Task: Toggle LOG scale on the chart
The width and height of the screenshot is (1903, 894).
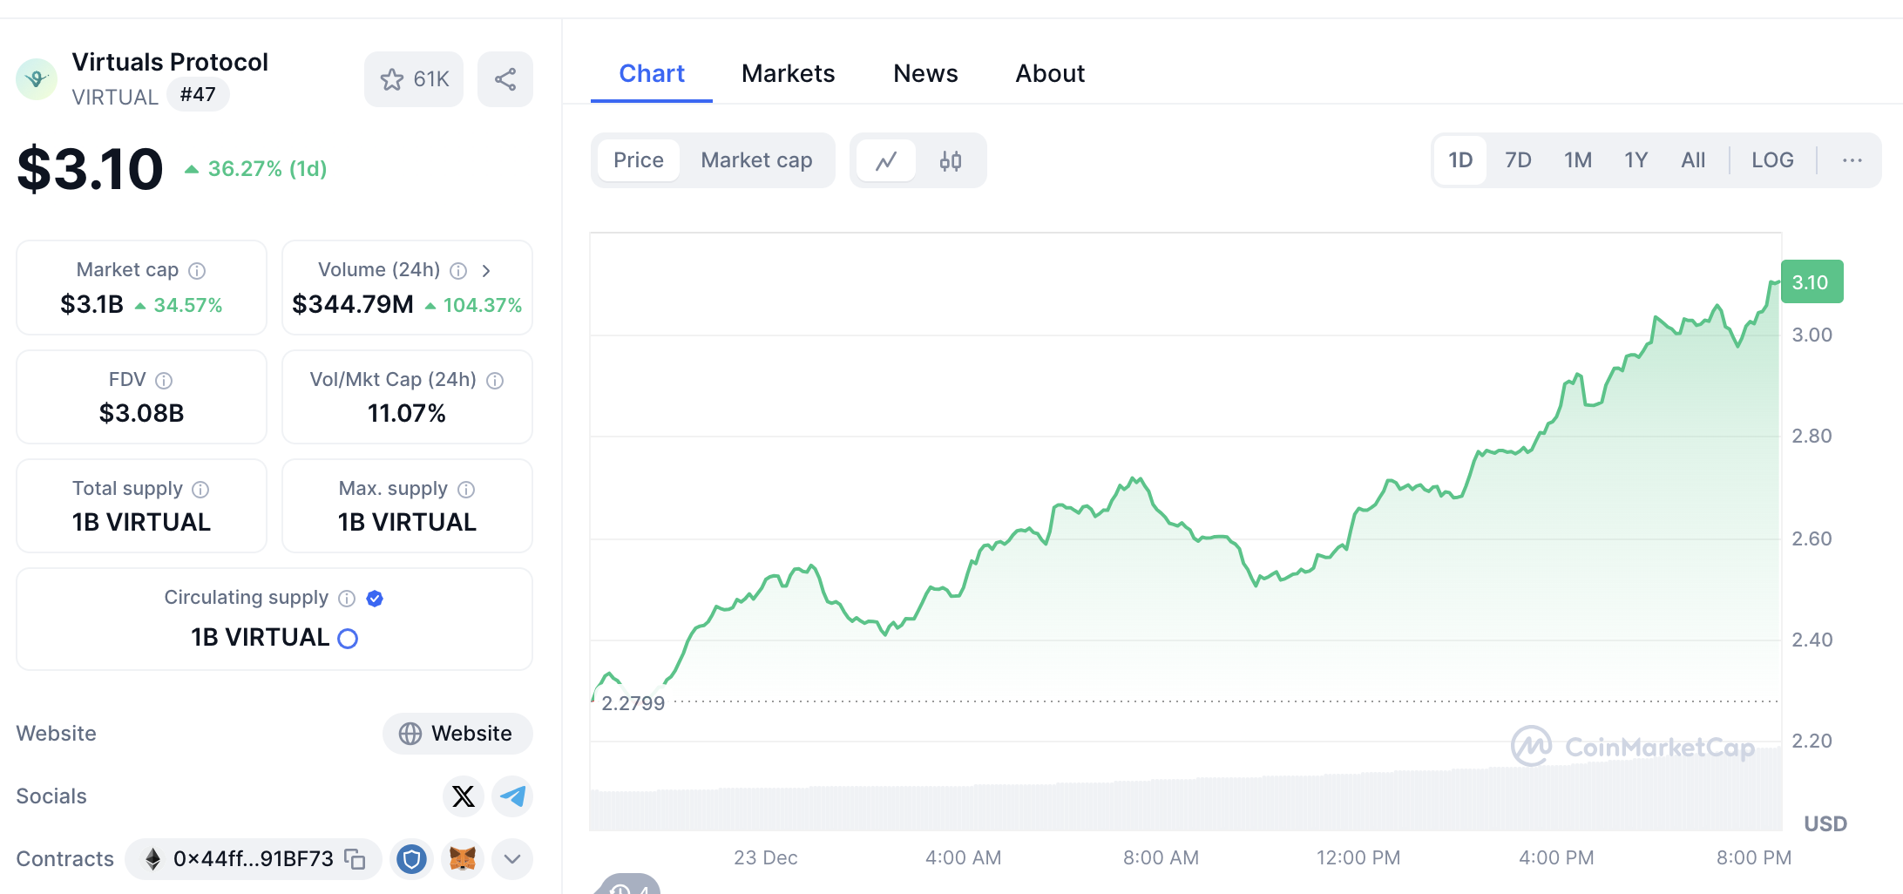Action: (1772, 160)
